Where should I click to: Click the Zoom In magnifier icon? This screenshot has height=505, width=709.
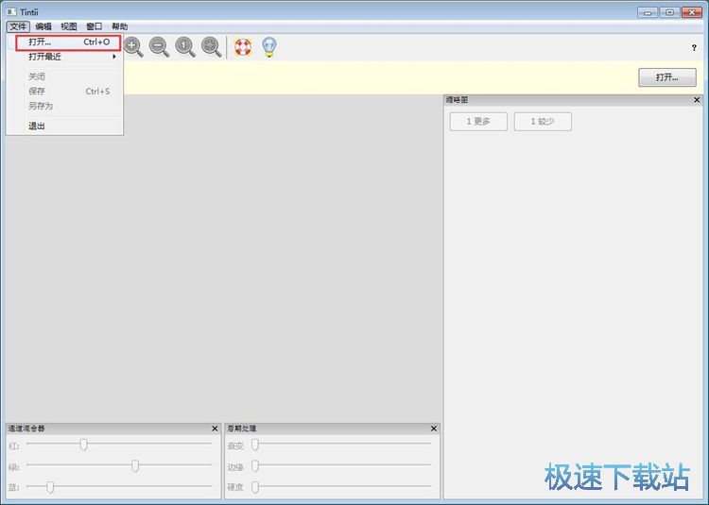[133, 47]
